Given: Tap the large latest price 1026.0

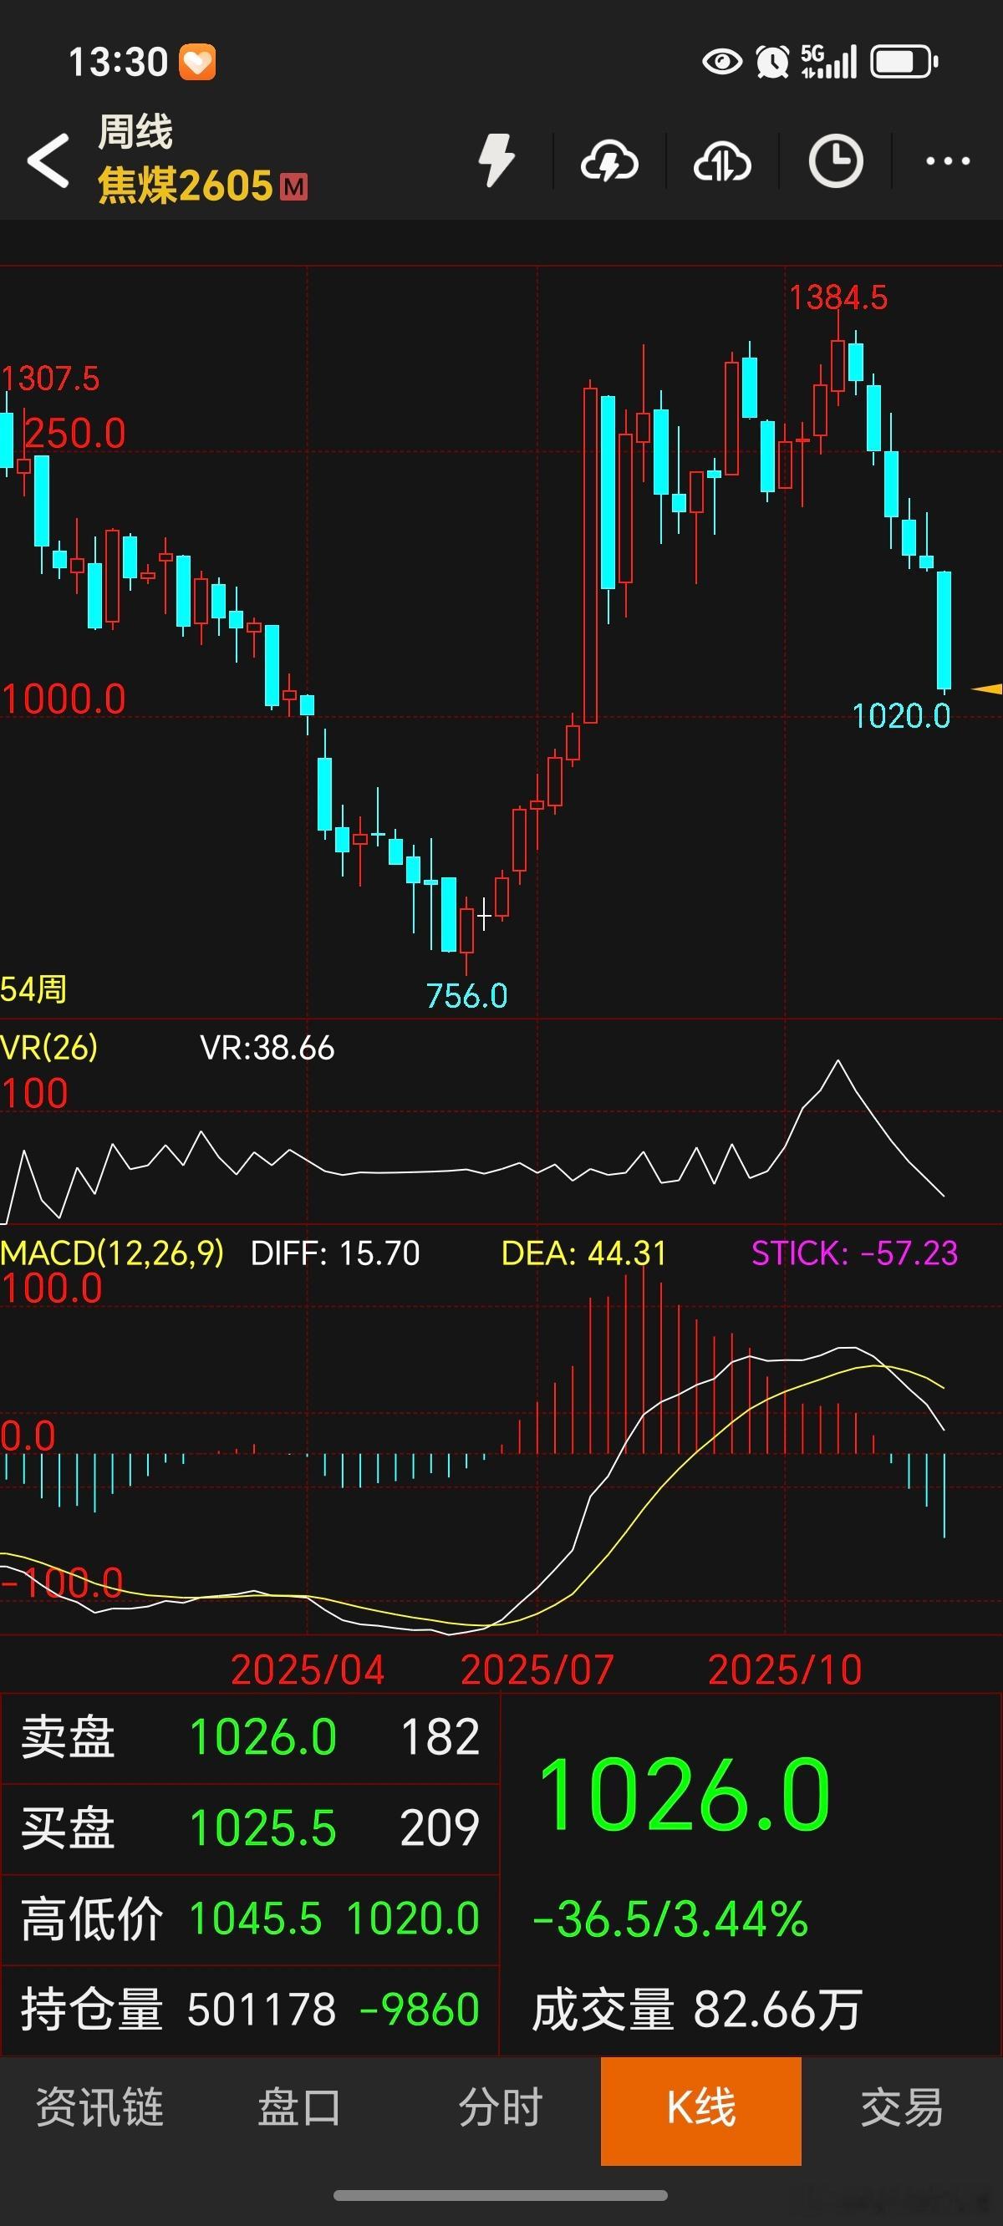Looking at the screenshot, I should tap(684, 1795).
